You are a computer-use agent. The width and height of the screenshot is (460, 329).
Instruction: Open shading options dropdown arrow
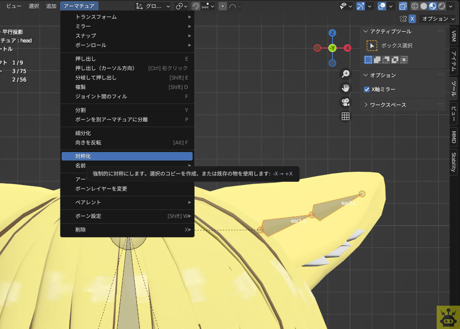pyautogui.click(x=451, y=6)
